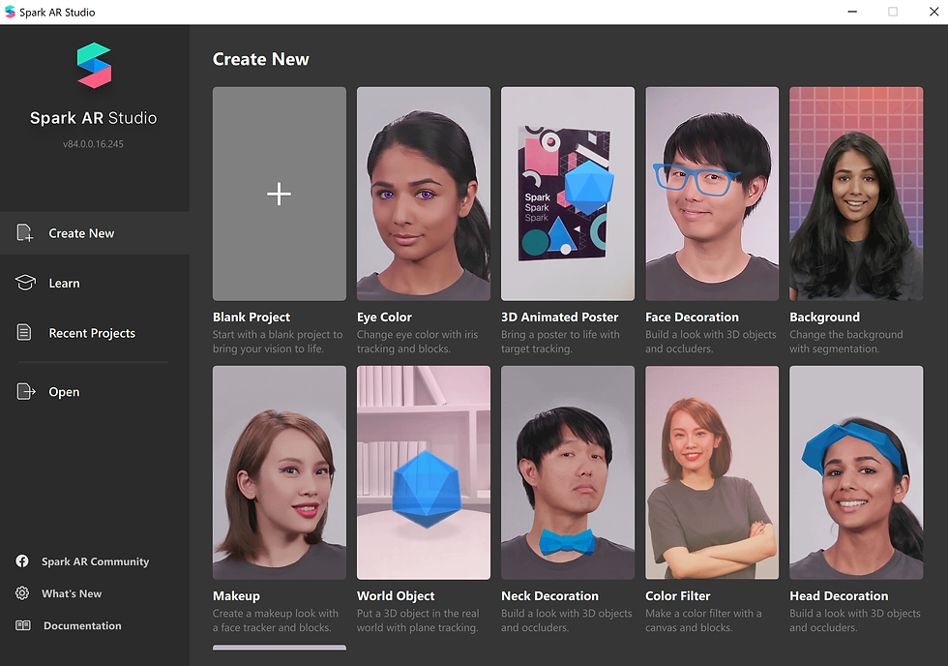Click the plus icon on Blank Project
This screenshot has width=948, height=666.
(x=279, y=194)
